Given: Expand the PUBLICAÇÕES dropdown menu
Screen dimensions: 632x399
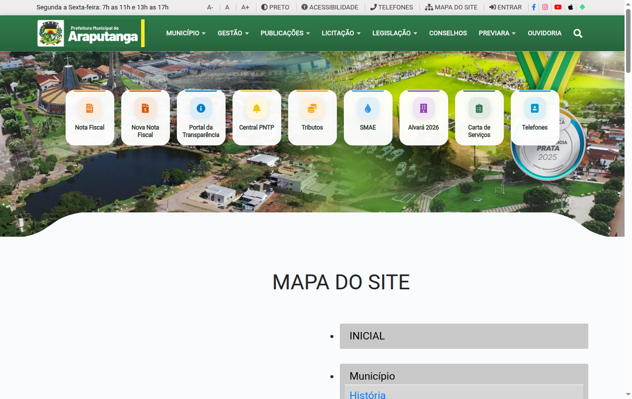Looking at the screenshot, I should point(285,33).
